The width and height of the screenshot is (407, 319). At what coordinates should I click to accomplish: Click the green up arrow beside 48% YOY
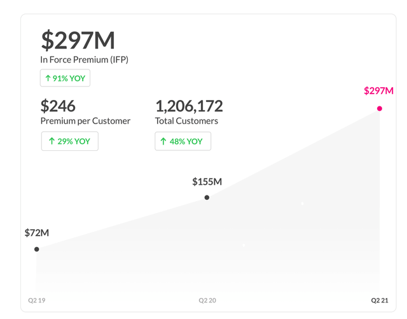(x=163, y=141)
